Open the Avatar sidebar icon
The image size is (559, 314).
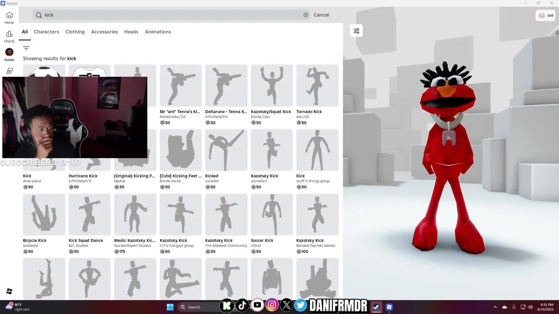(x=9, y=52)
